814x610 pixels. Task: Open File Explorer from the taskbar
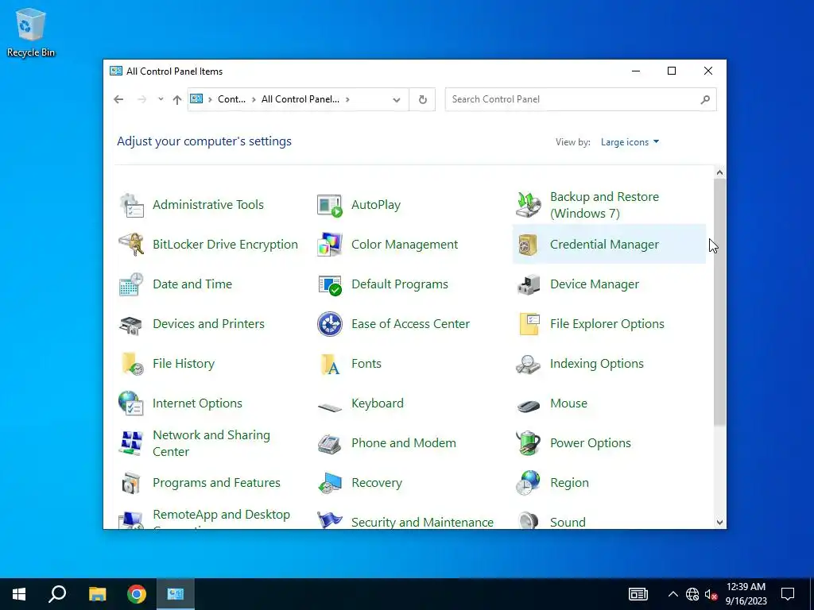coord(97,594)
